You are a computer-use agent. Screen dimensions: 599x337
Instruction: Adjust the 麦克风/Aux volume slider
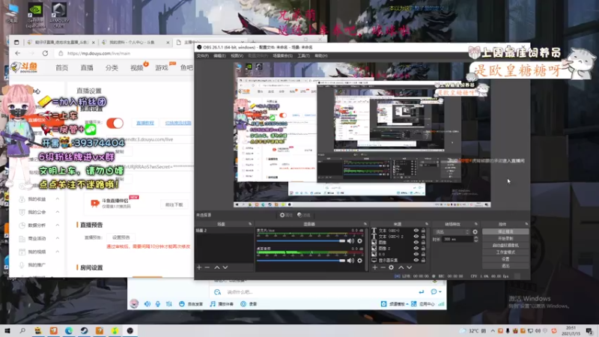302,241
